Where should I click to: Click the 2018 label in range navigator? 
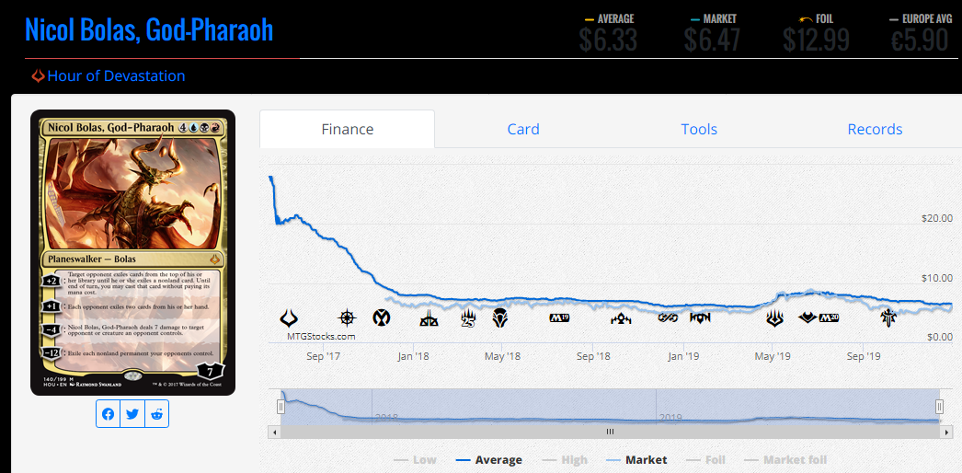click(386, 417)
